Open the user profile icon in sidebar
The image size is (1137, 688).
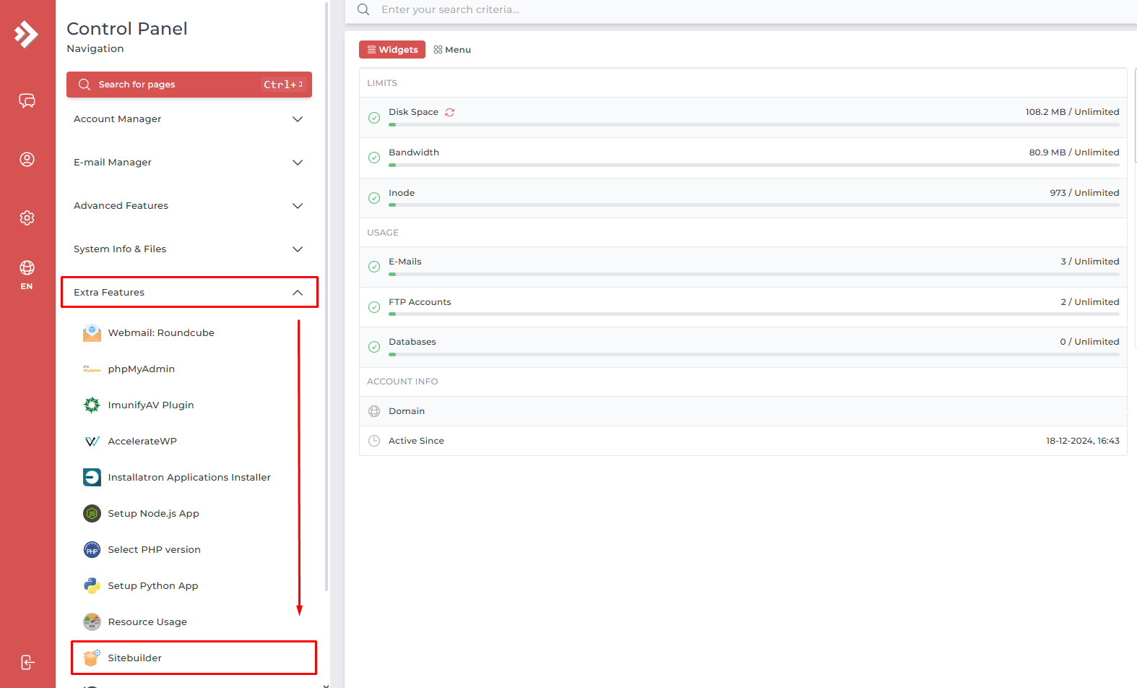click(27, 159)
